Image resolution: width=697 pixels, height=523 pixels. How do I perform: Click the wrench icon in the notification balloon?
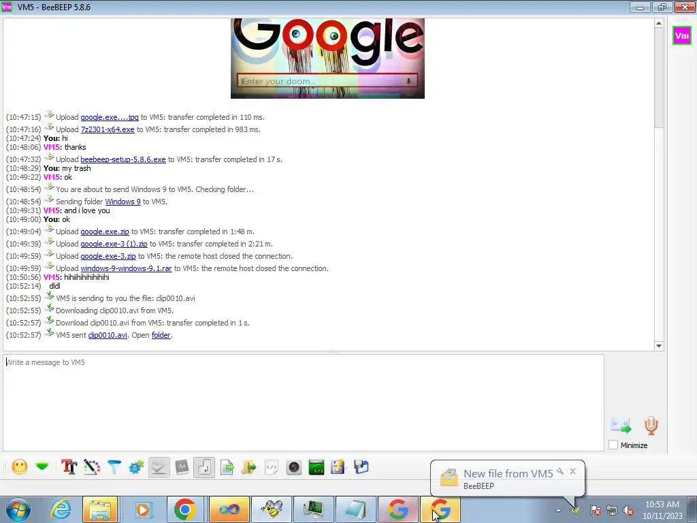560,471
